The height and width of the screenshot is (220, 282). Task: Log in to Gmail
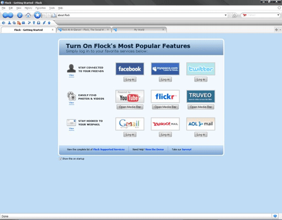[130, 135]
